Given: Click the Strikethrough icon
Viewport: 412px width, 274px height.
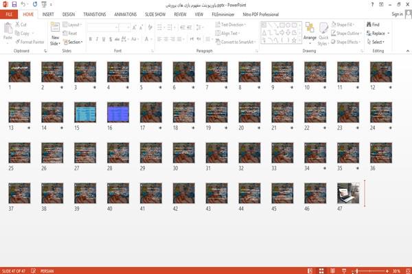Looking at the screenshot, I should tap(117, 39).
